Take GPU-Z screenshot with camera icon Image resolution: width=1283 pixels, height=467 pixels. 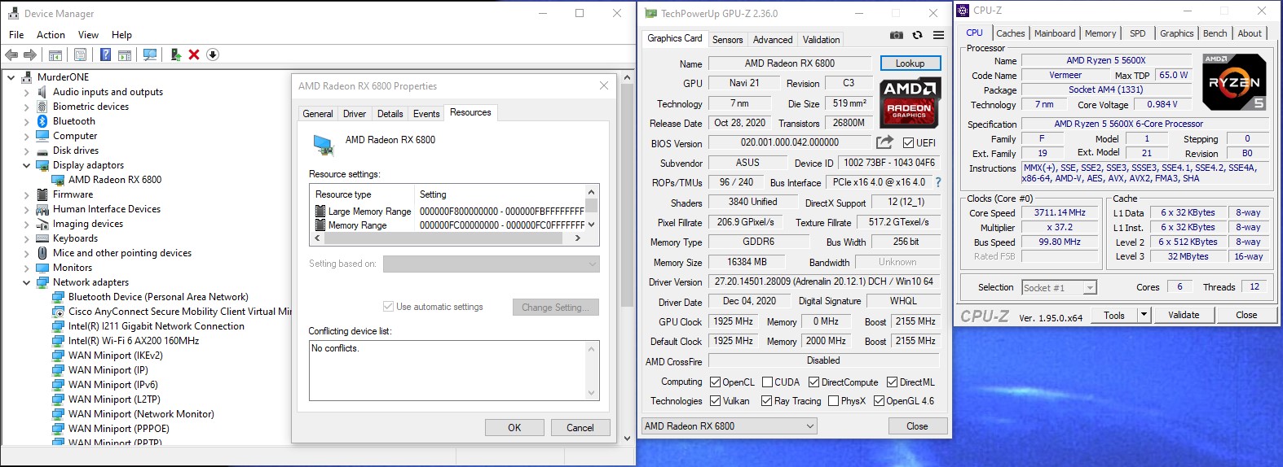pyautogui.click(x=897, y=35)
